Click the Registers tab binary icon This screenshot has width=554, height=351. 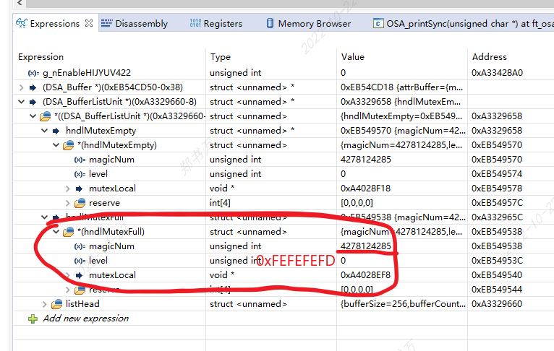[x=195, y=23]
